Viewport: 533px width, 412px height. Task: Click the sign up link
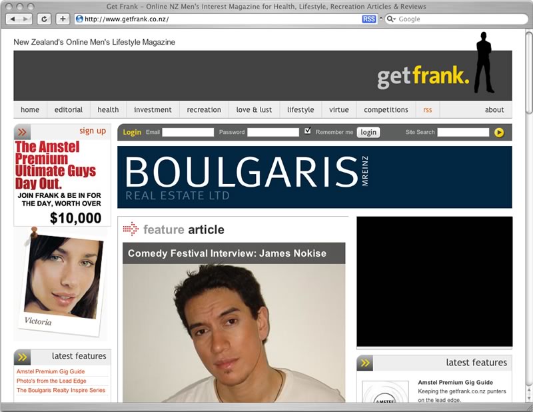(93, 131)
